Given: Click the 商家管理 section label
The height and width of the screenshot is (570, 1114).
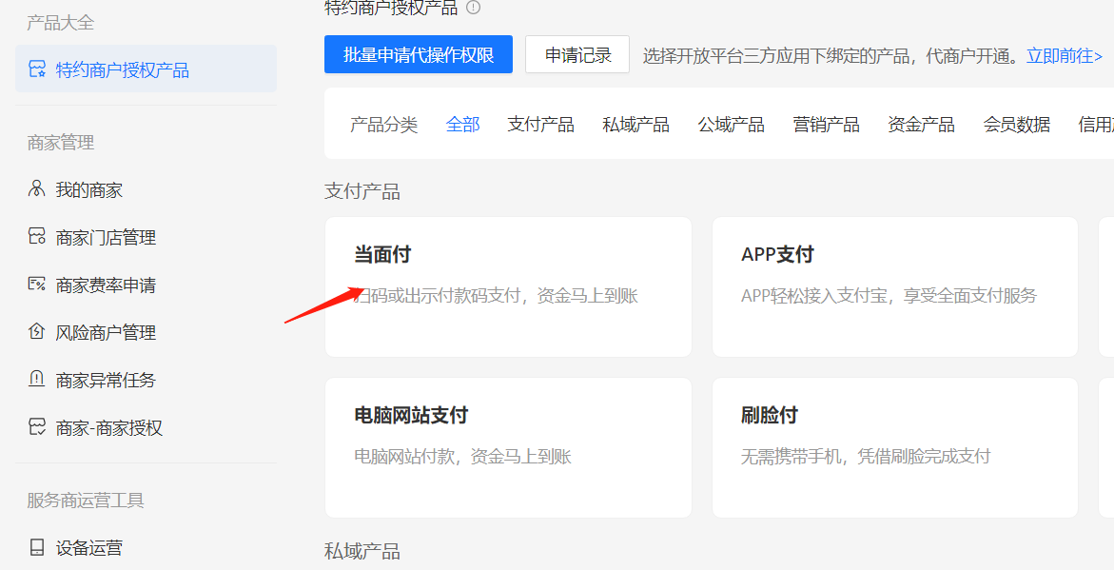Looking at the screenshot, I should [x=60, y=142].
